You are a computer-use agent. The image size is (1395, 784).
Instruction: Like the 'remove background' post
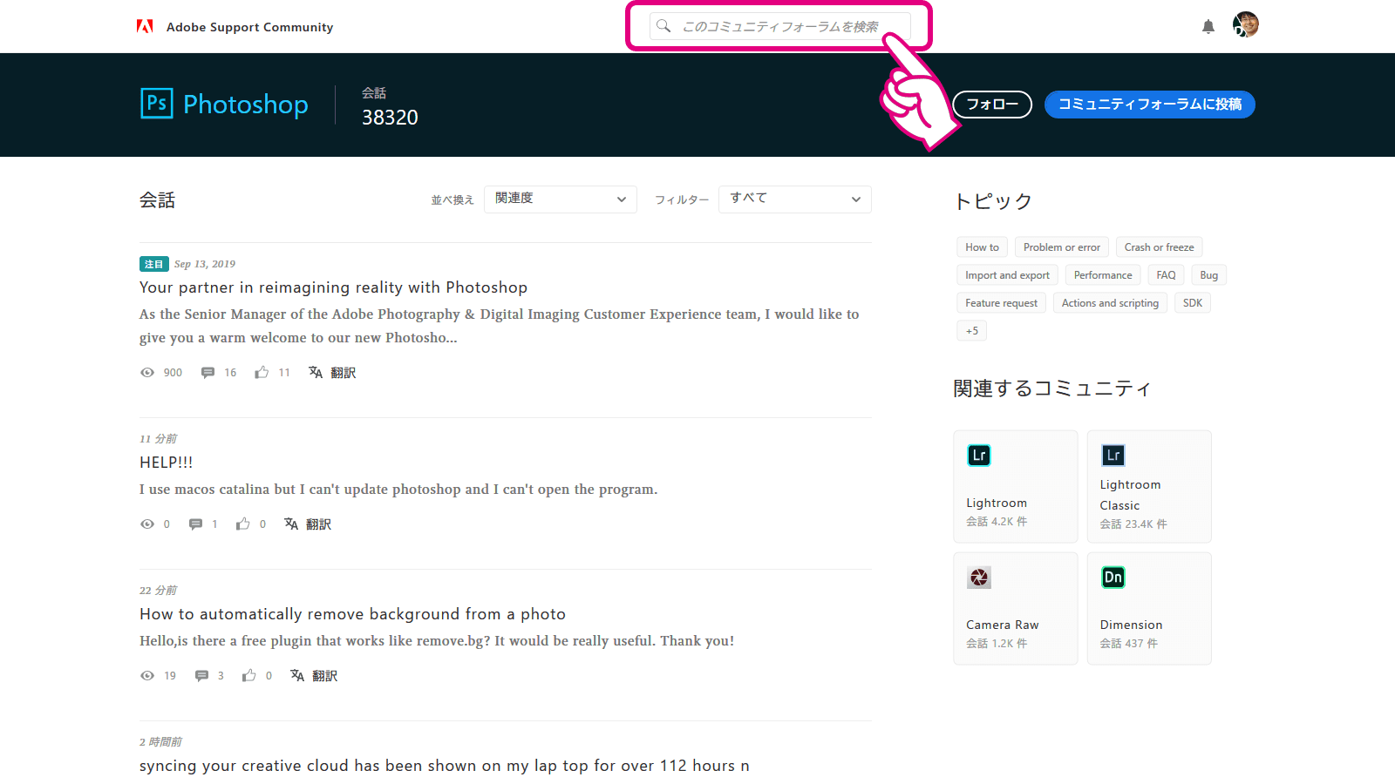coord(249,675)
